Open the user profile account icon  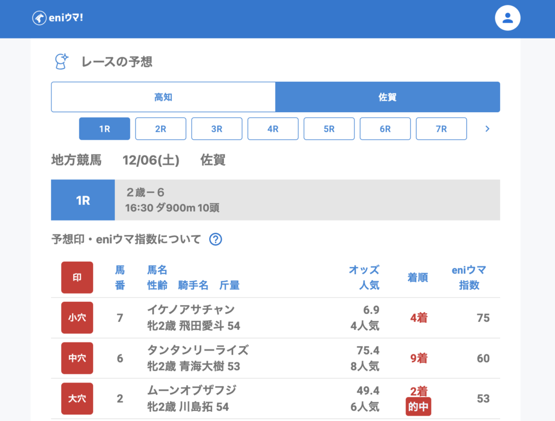point(507,18)
